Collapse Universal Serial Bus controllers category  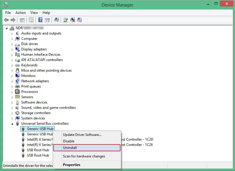click(x=12, y=124)
